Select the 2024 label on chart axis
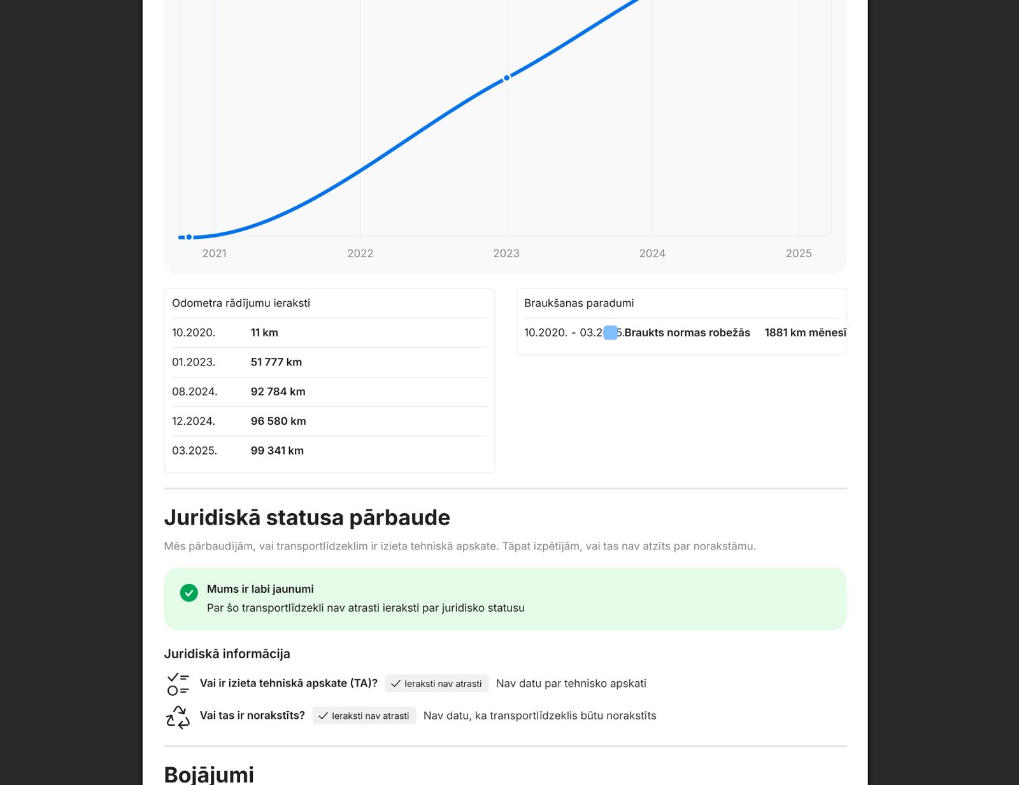Viewport: 1019px width, 785px height. click(652, 253)
